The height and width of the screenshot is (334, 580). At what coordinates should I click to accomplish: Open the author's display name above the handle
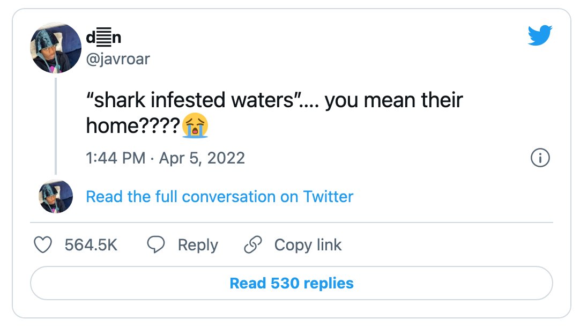coord(103,38)
